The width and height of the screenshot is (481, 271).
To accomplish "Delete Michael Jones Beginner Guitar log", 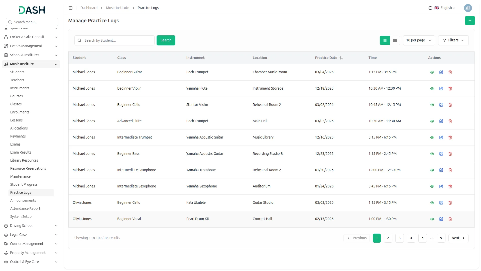I will 450,72.
